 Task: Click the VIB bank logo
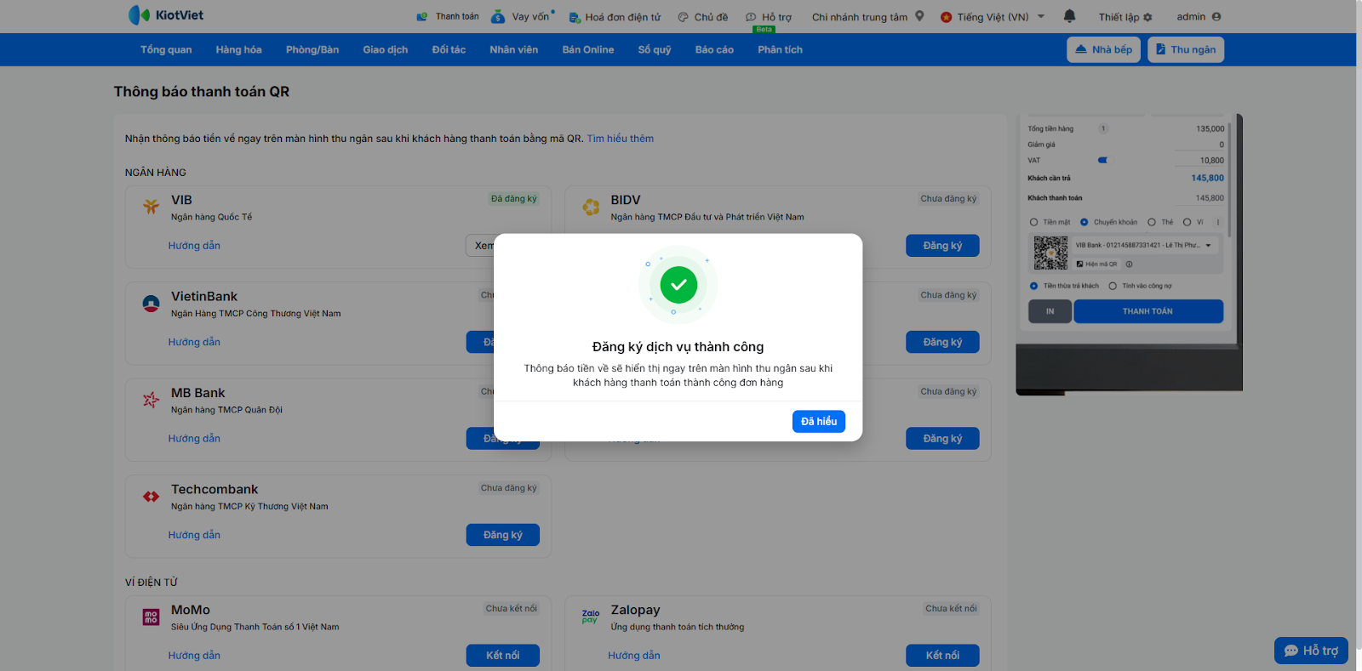pyautogui.click(x=152, y=207)
